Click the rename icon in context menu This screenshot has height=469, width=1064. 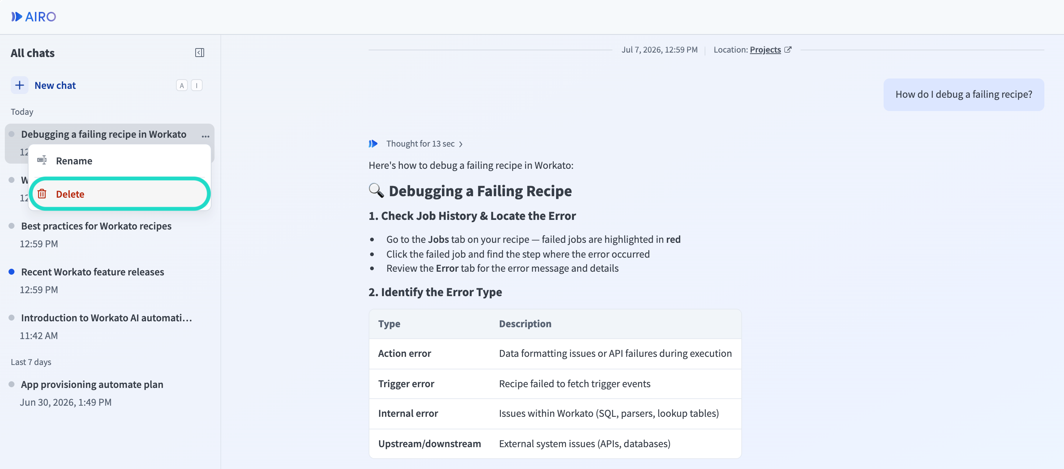[42, 160]
